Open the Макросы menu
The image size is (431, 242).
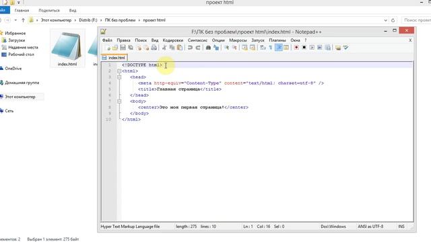click(x=238, y=40)
